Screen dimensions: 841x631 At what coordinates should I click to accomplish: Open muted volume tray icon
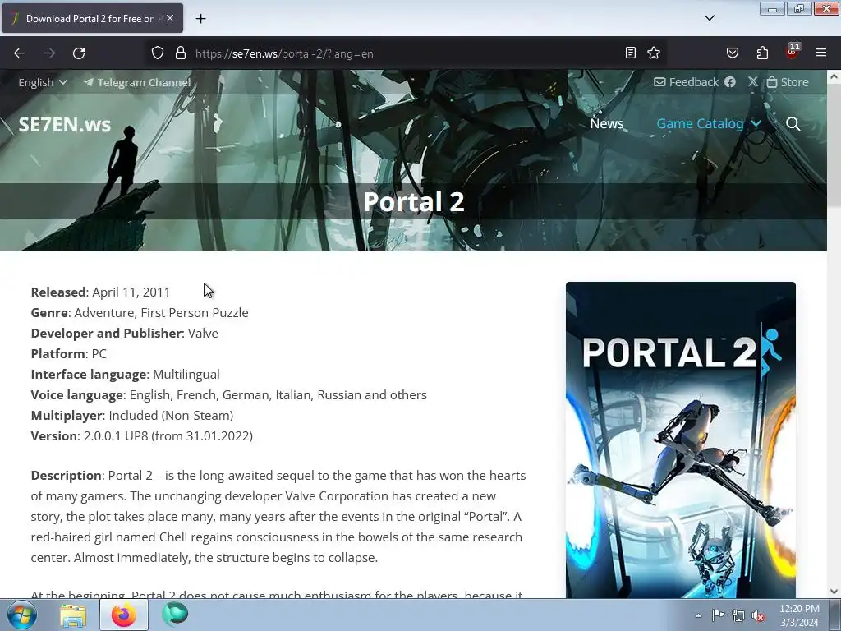758,616
